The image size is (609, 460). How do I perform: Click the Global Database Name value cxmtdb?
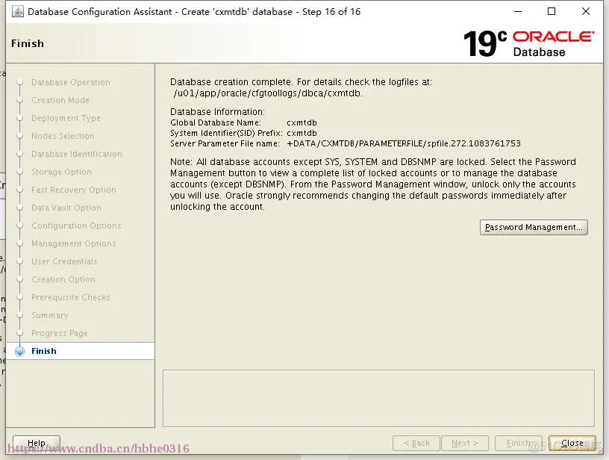302,122
